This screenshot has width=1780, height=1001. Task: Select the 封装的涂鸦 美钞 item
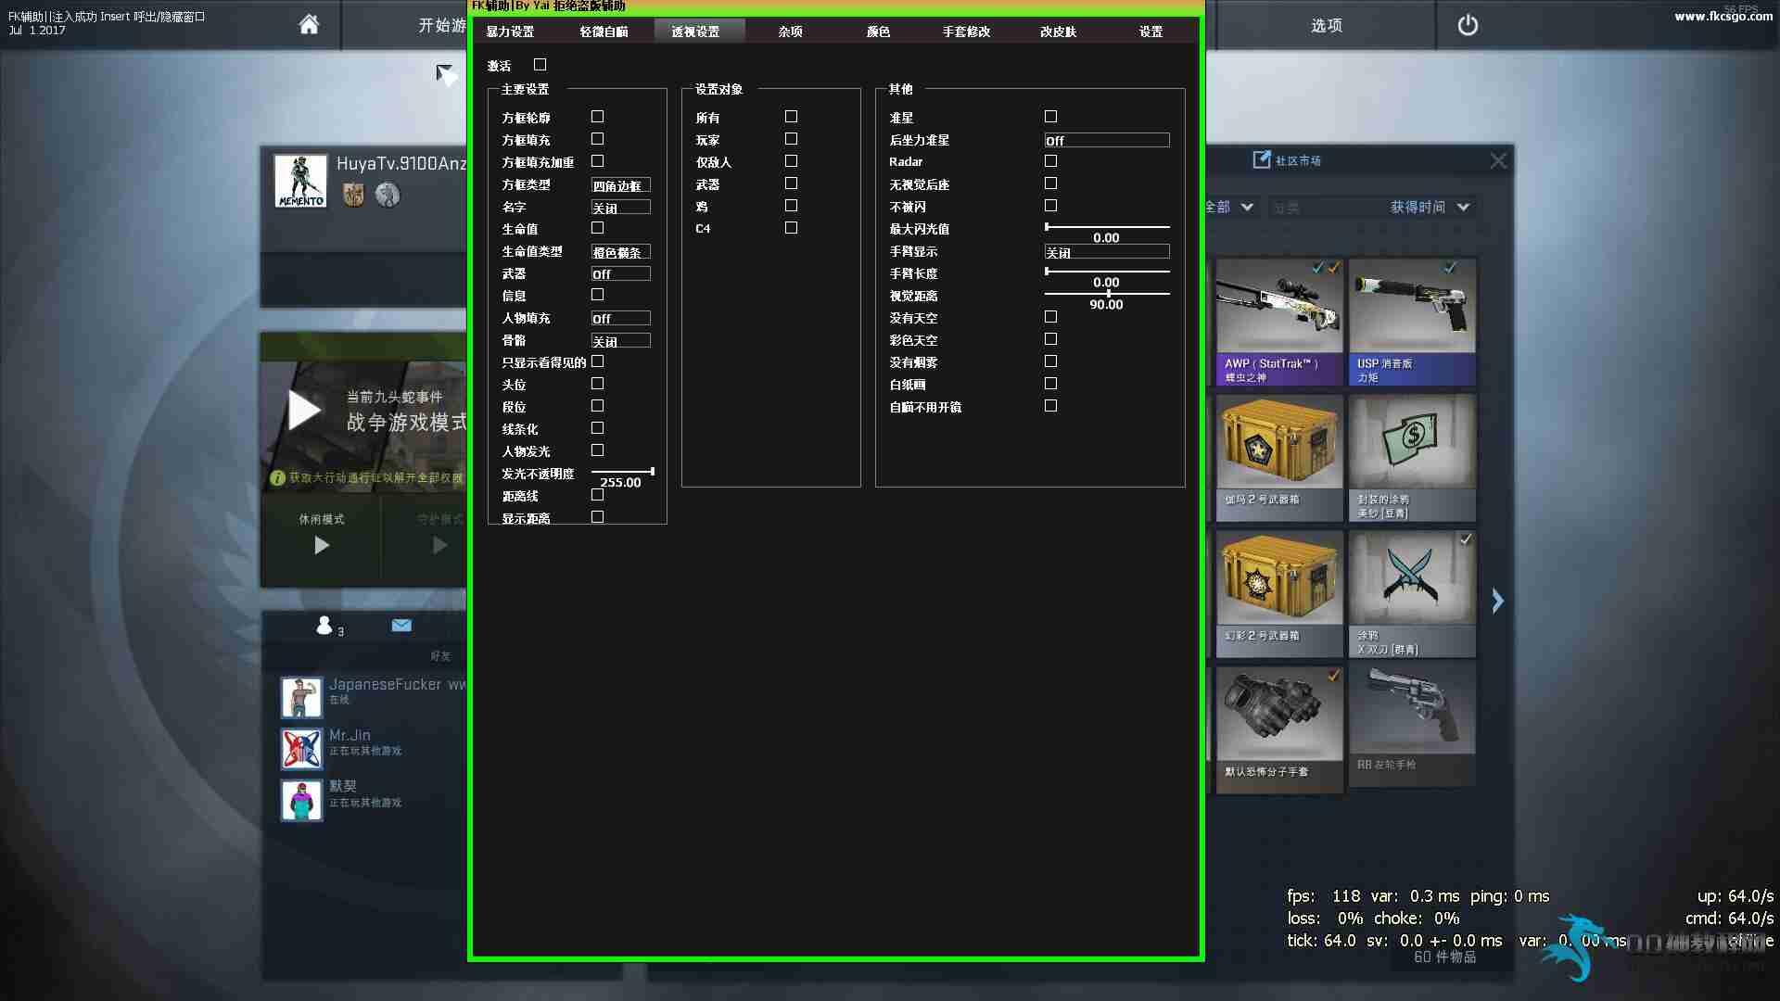click(1412, 458)
